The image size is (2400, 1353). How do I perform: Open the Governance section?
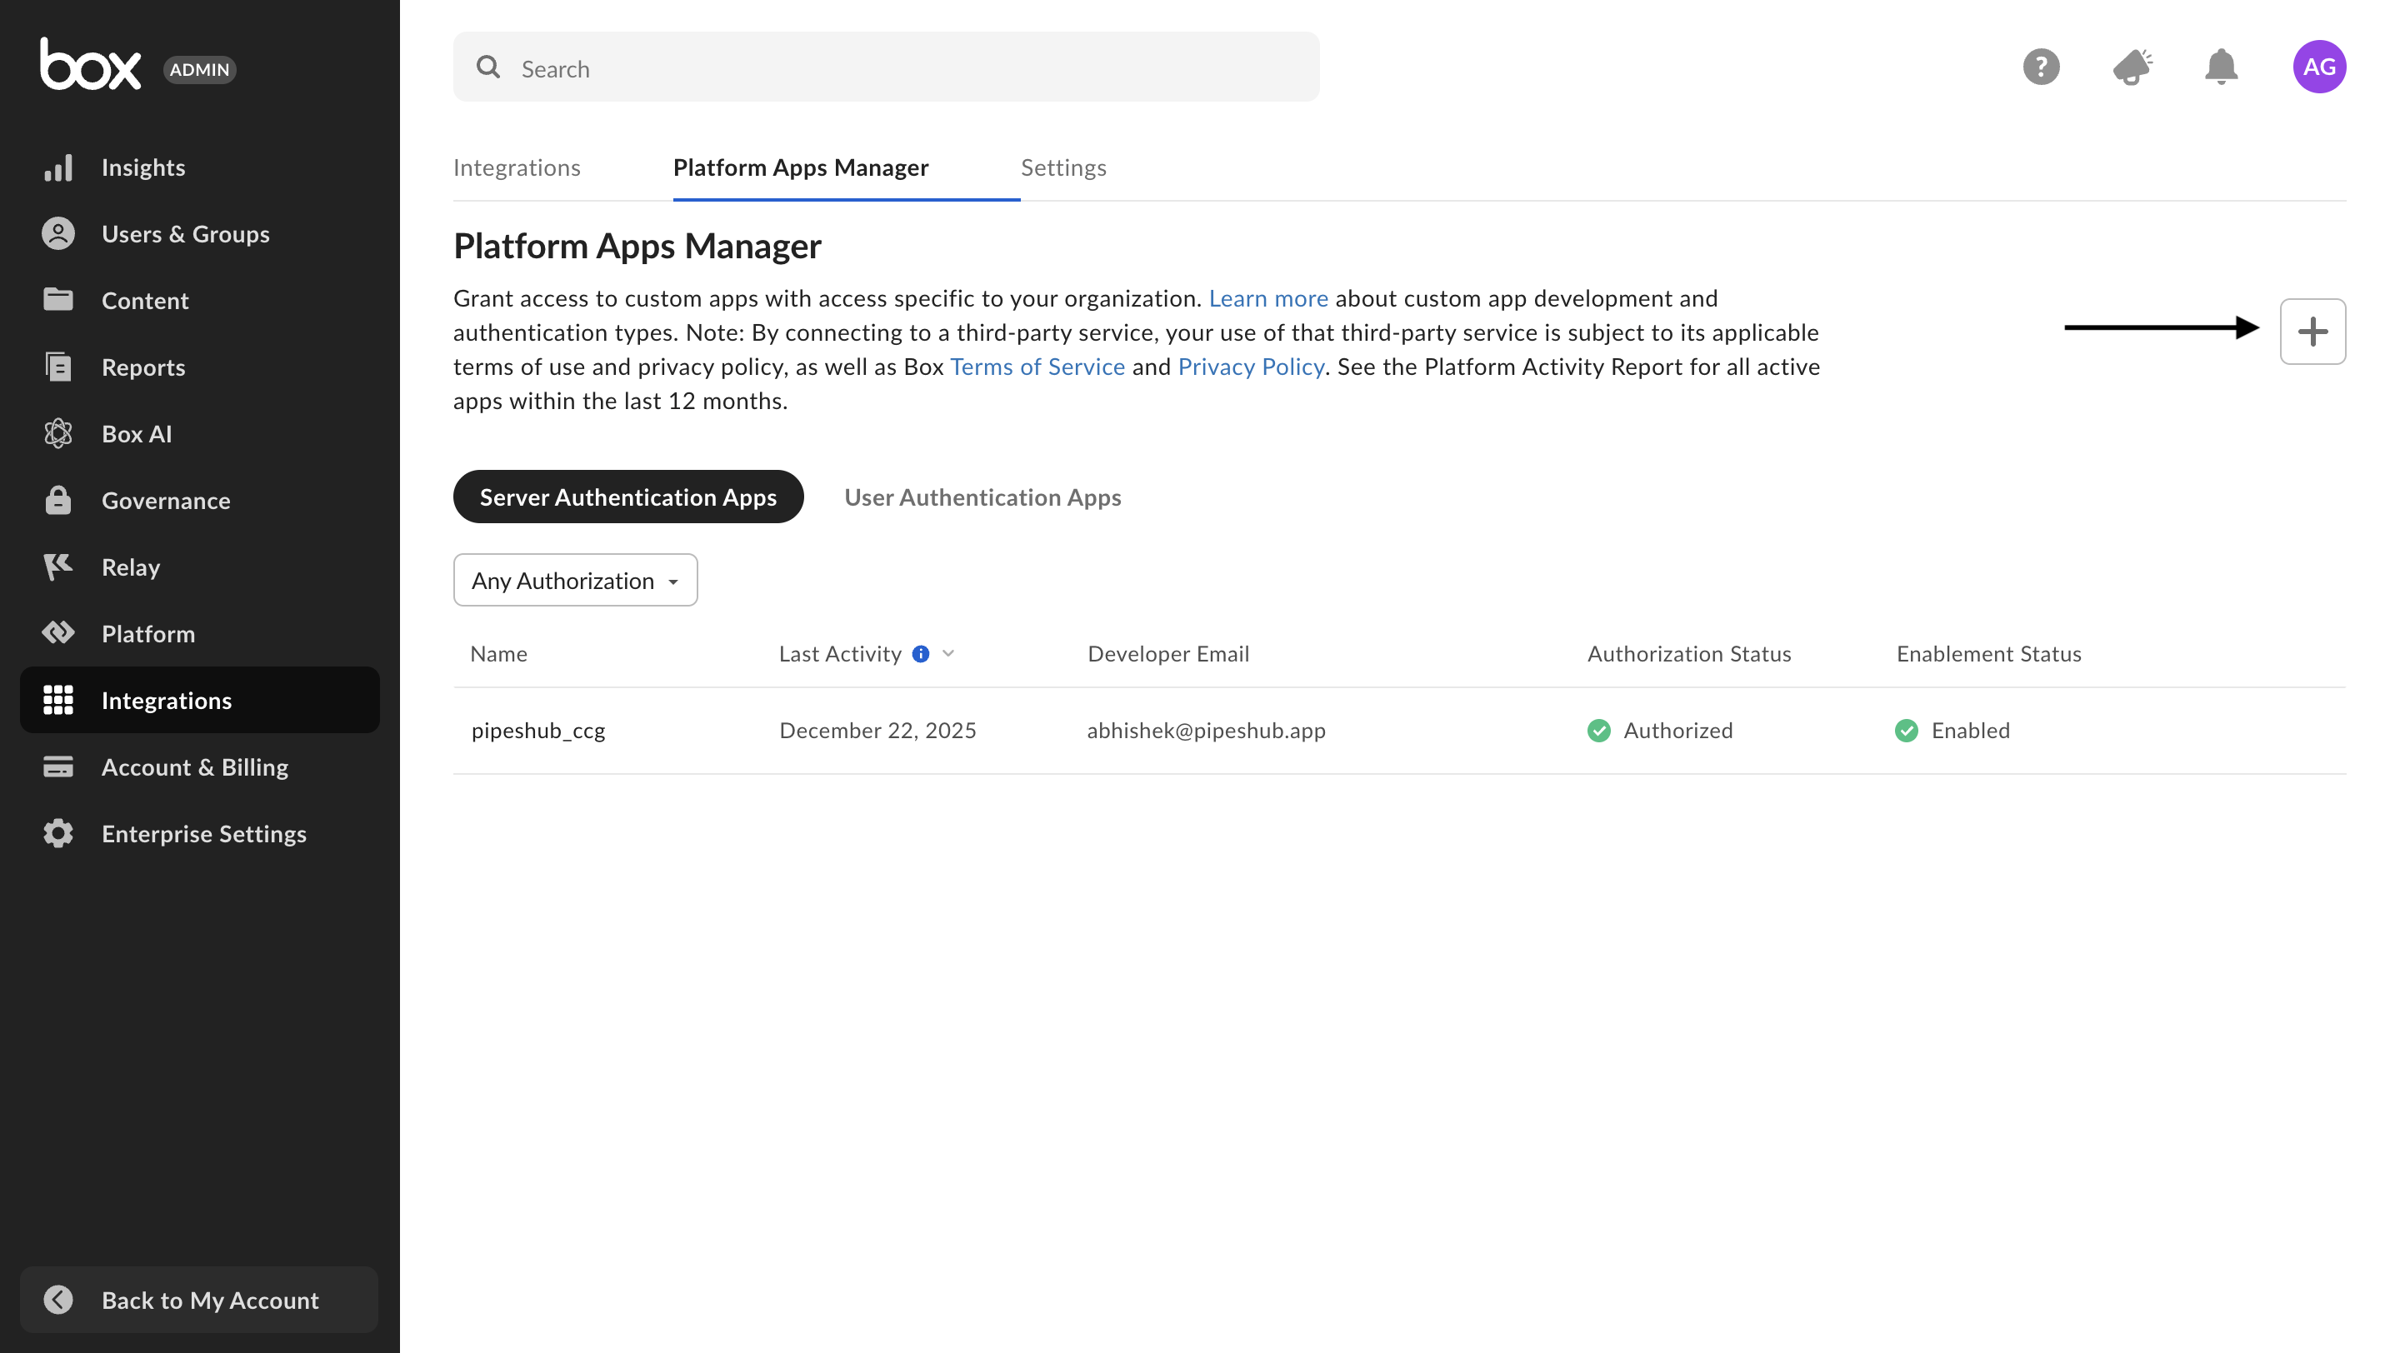165,500
